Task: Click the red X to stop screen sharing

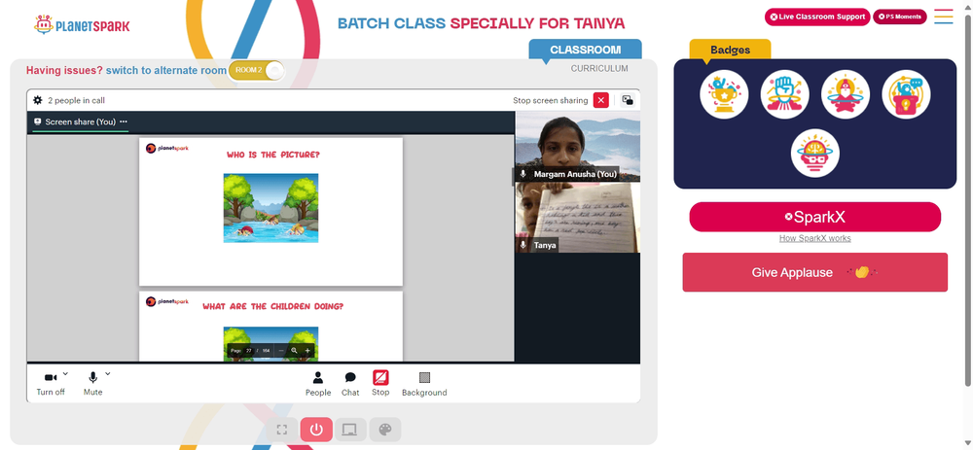Action: pyautogui.click(x=600, y=100)
